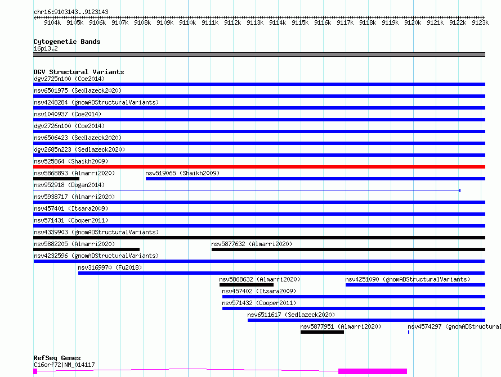This screenshot has width=501, height=377.
Task: Click the 9120k ruler position
Action: click(413, 22)
